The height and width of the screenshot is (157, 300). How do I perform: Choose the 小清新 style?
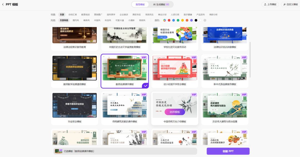point(131,20)
